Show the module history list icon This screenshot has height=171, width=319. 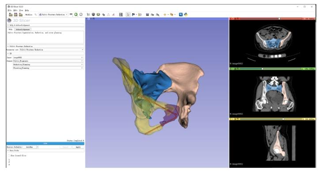coord(71,15)
